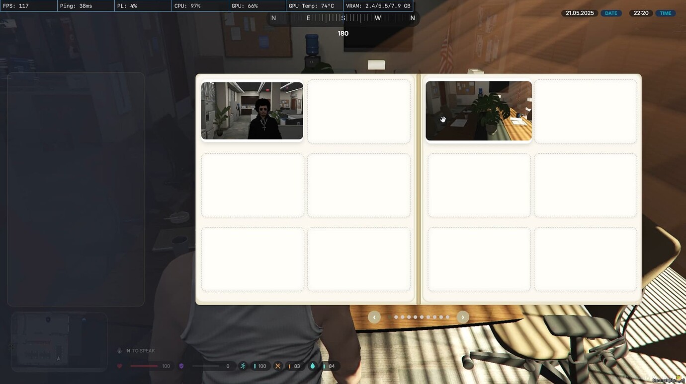Select the first white pagination dot
This screenshot has width=686, height=384.
pyautogui.click(x=396, y=317)
